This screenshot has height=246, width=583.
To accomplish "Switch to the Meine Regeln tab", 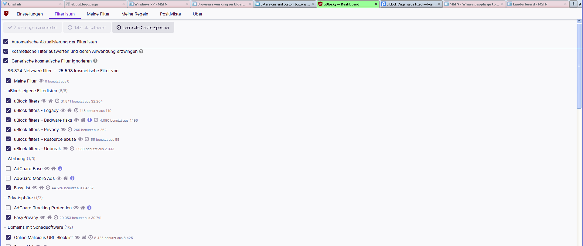I will (135, 14).
